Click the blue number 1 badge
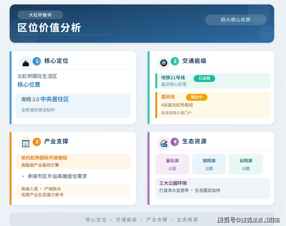Viewport: 286px width, 226px height. click(x=37, y=61)
